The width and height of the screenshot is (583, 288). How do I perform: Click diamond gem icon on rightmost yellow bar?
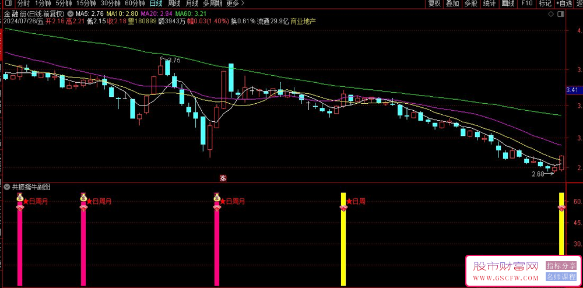point(561,209)
